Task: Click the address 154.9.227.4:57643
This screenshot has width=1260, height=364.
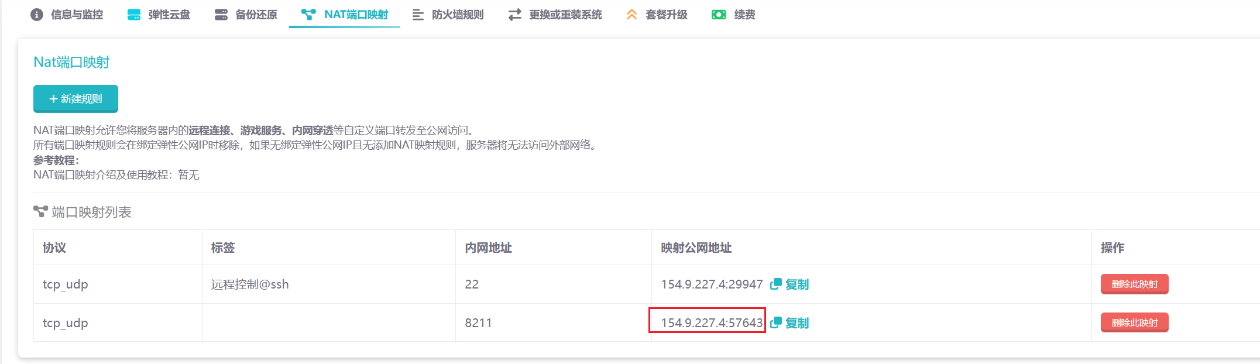Action: click(712, 323)
